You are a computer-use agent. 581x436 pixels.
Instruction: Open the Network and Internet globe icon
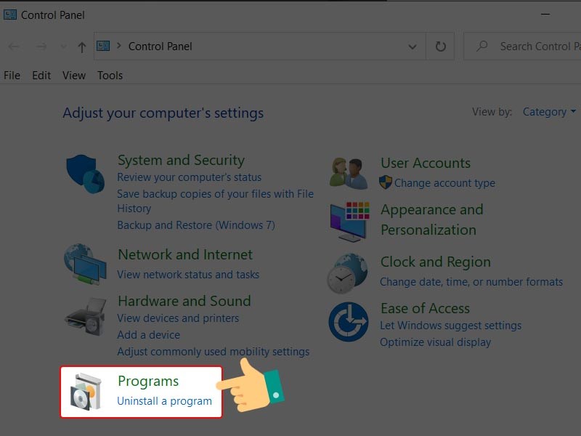(85, 264)
